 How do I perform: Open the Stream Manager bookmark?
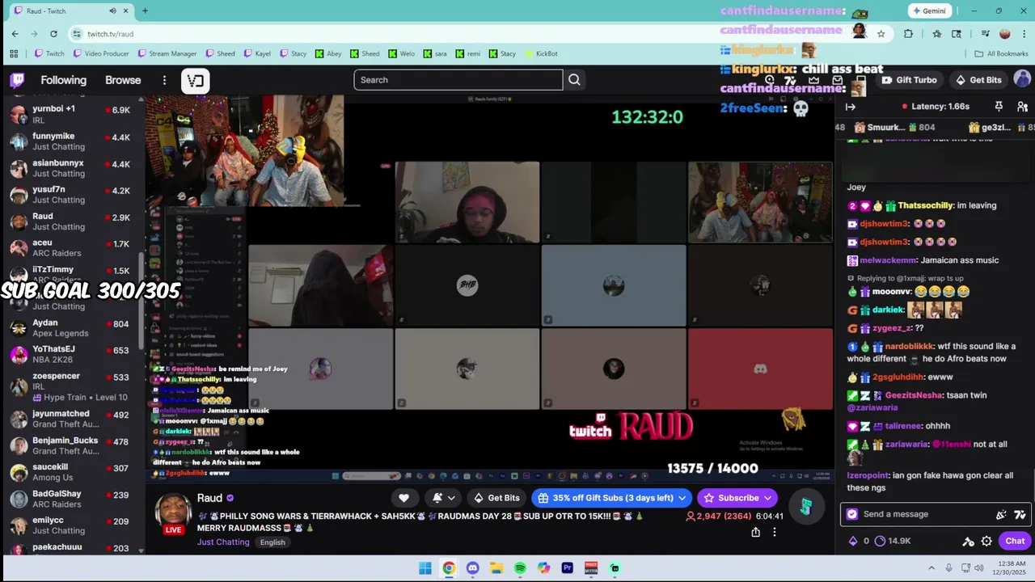(167, 53)
